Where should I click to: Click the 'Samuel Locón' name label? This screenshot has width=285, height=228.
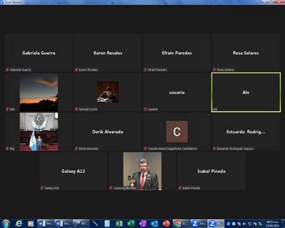[88, 109]
